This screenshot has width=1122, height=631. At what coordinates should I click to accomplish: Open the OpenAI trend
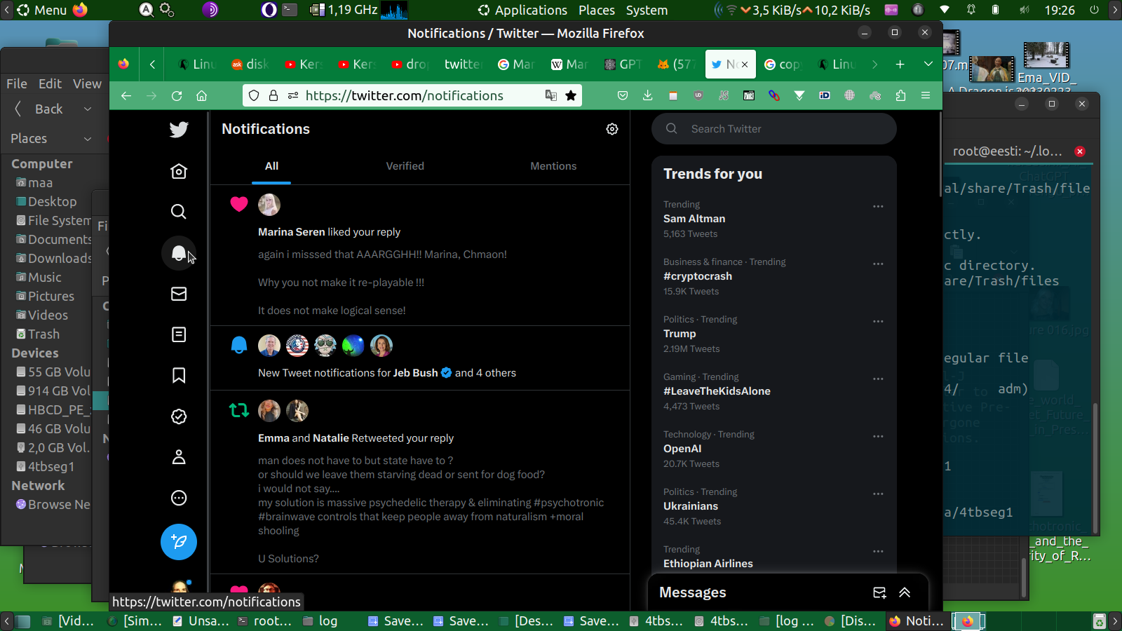682,449
